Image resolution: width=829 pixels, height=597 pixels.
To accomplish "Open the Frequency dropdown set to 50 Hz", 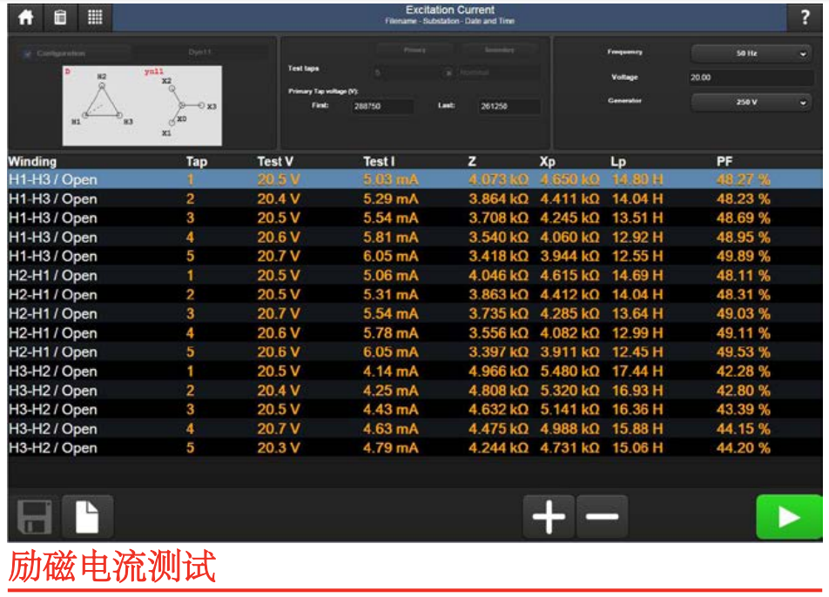I will pyautogui.click(x=751, y=55).
